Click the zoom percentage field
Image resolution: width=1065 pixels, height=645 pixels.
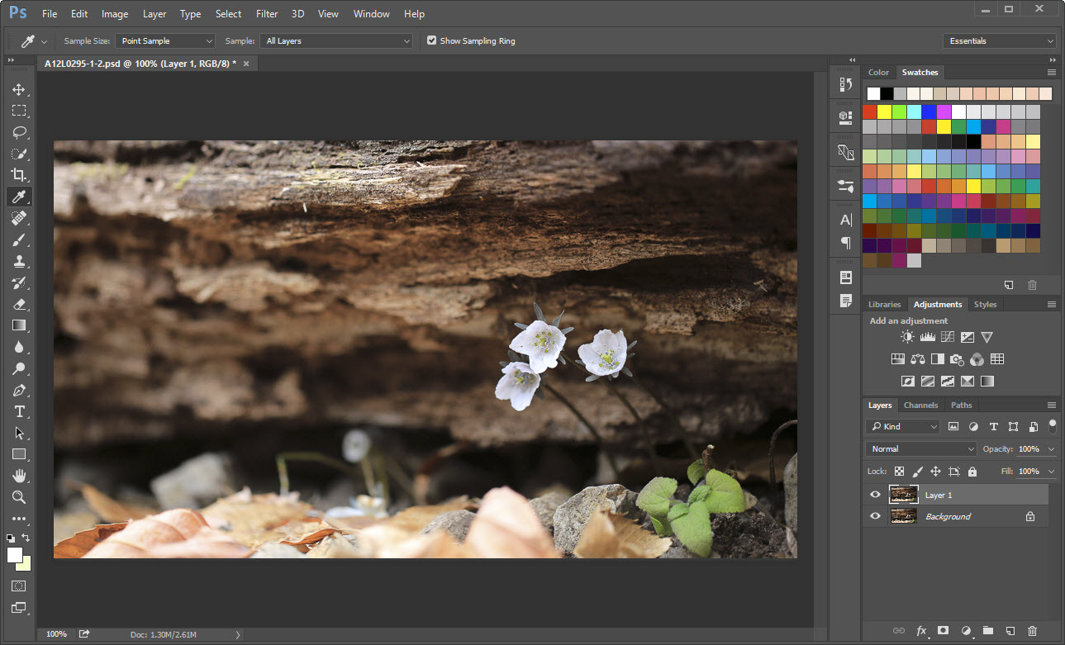tap(56, 634)
